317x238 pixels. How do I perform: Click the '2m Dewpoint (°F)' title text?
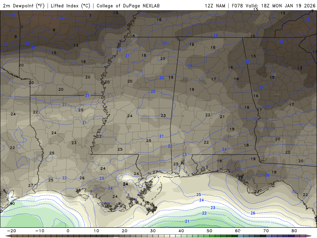(x=24, y=6)
